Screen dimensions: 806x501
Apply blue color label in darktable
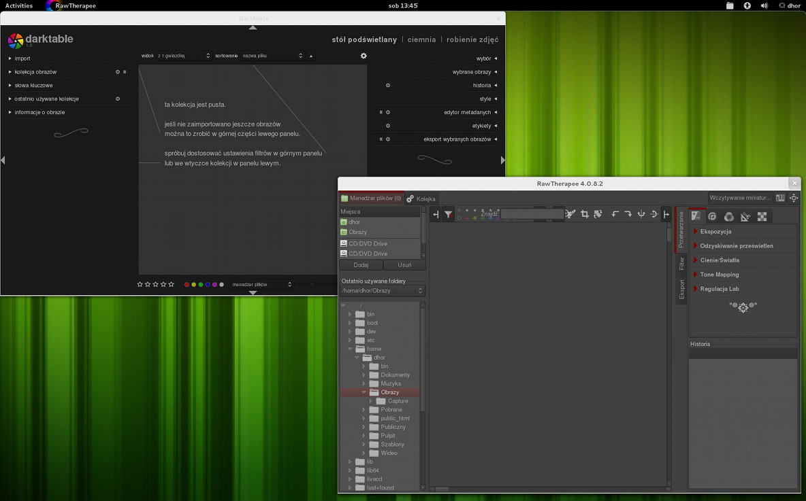coord(208,284)
